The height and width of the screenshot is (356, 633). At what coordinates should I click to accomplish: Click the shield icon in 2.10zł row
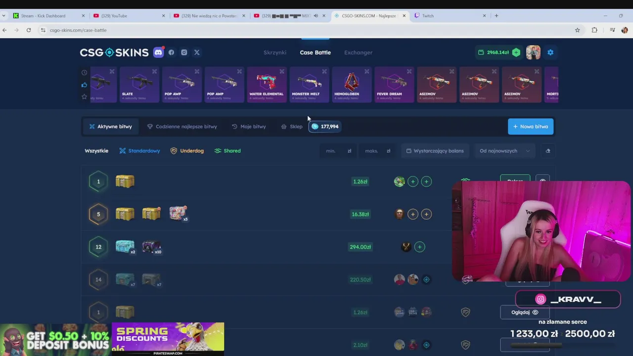465,345
